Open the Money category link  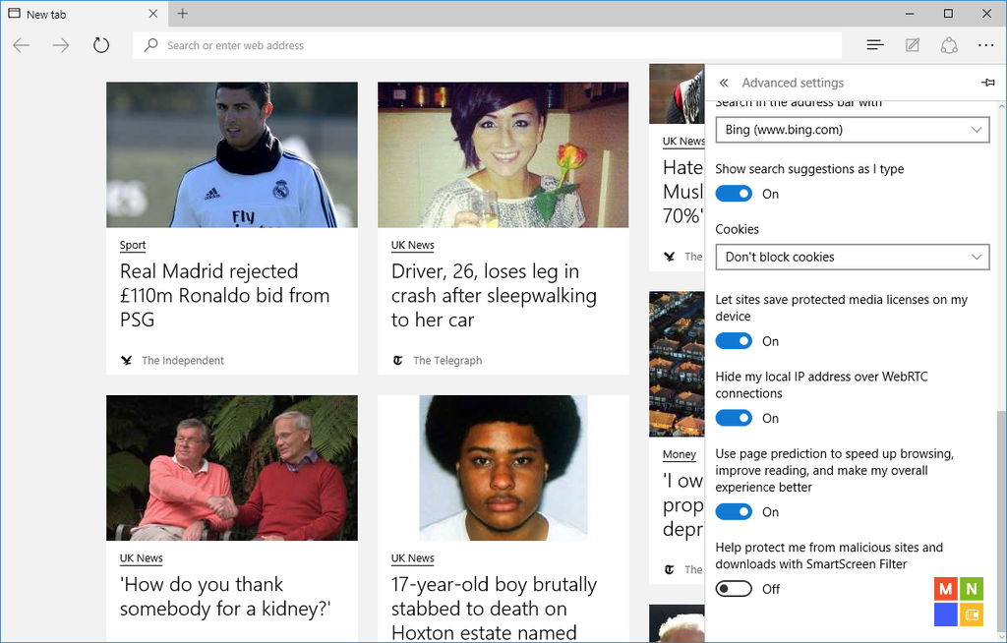point(679,454)
